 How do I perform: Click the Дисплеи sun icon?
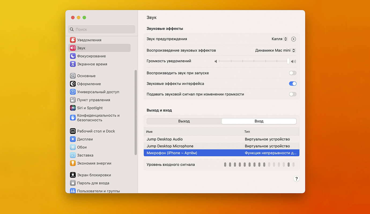tap(73, 139)
